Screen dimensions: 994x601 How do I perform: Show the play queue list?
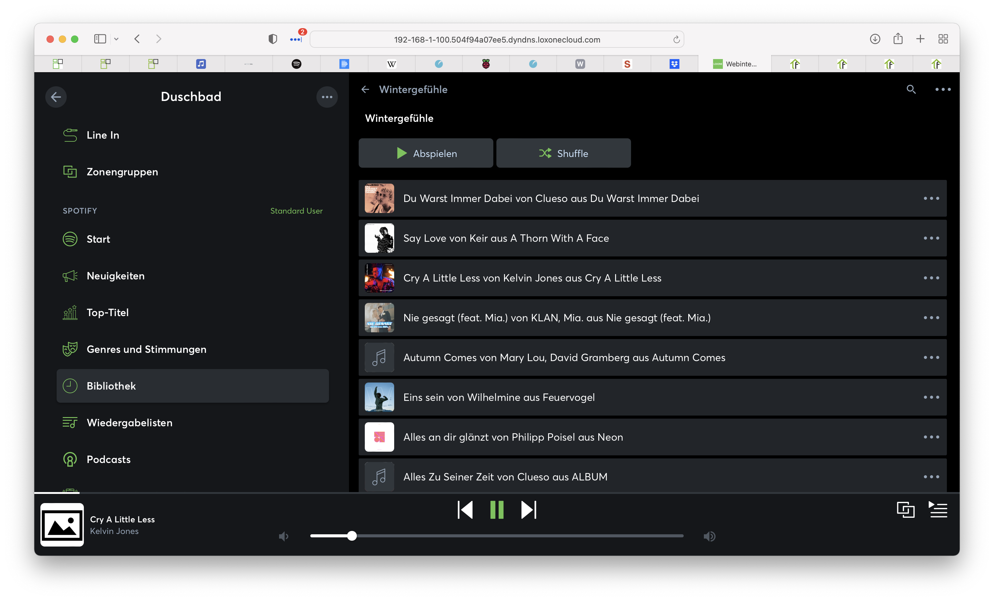938,510
